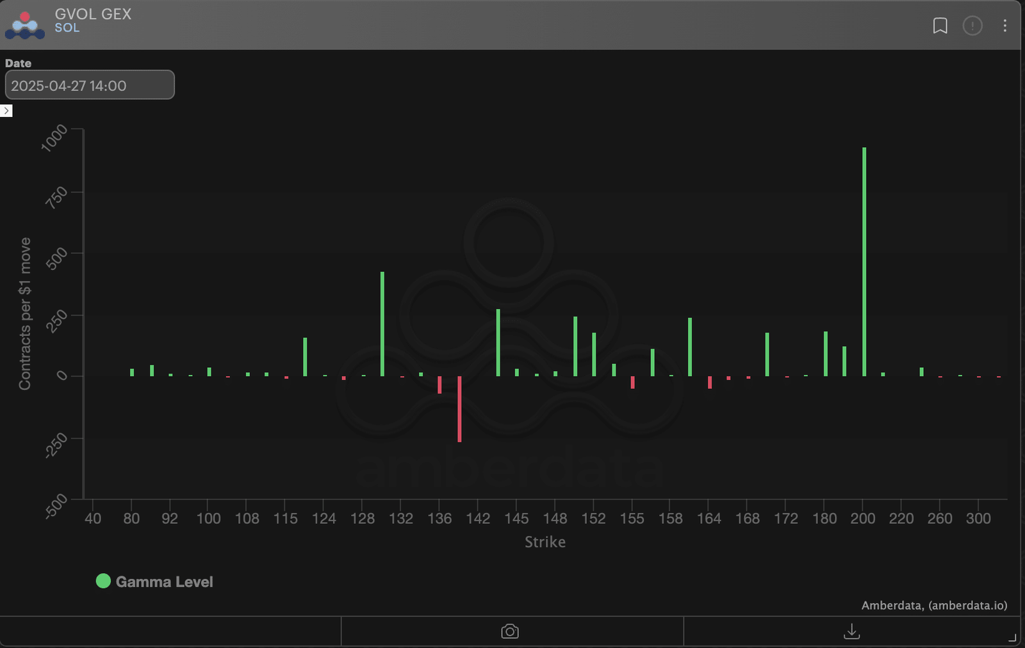Click the GVOL GEX title text
Viewport: 1025px width, 648px height.
coord(93,14)
